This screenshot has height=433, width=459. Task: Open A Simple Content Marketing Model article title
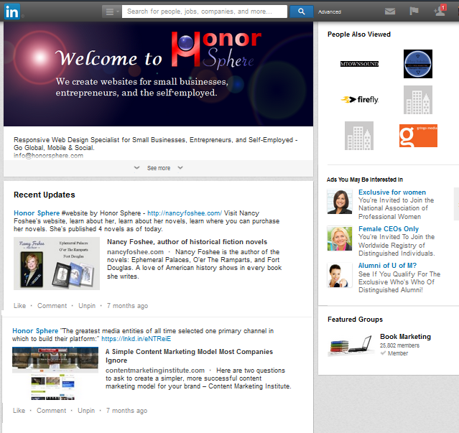tap(189, 355)
